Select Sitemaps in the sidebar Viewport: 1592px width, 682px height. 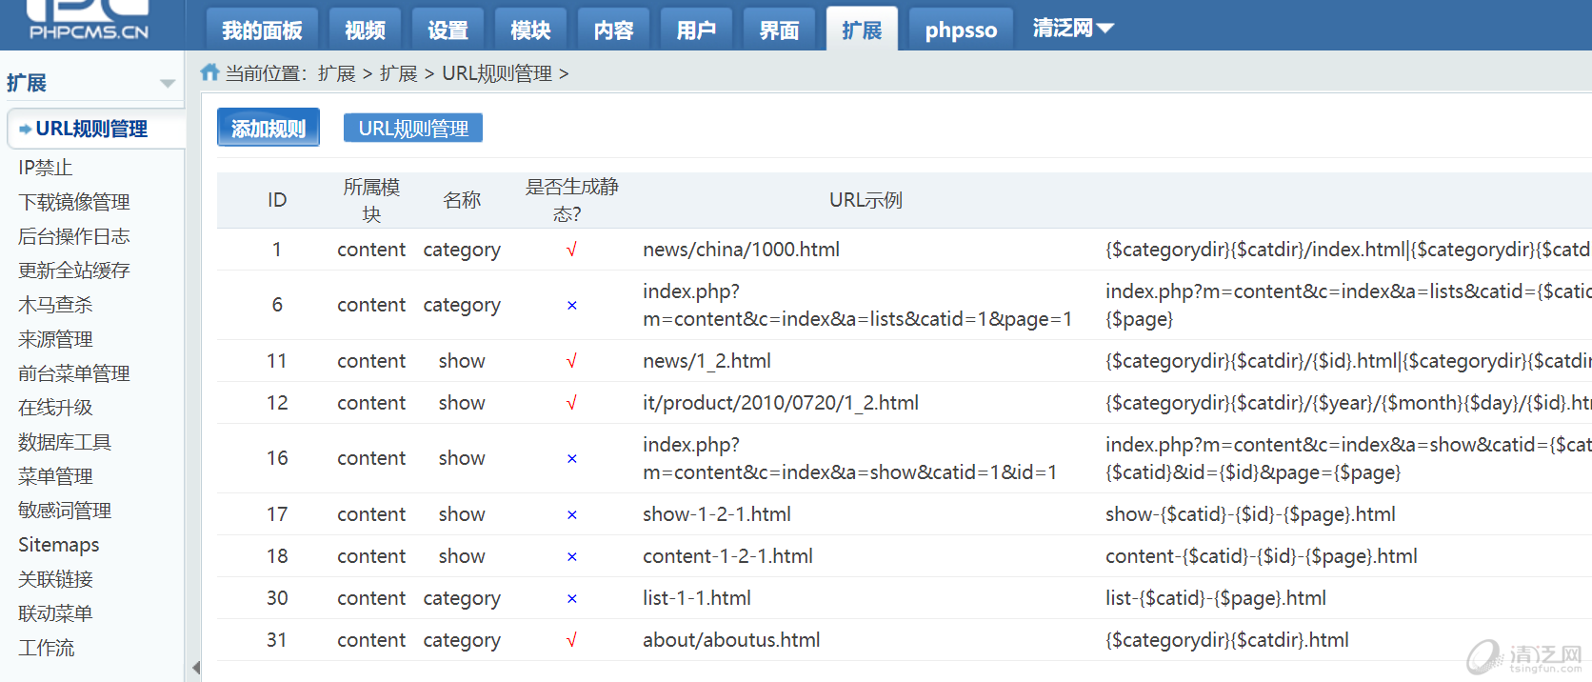pos(59,545)
